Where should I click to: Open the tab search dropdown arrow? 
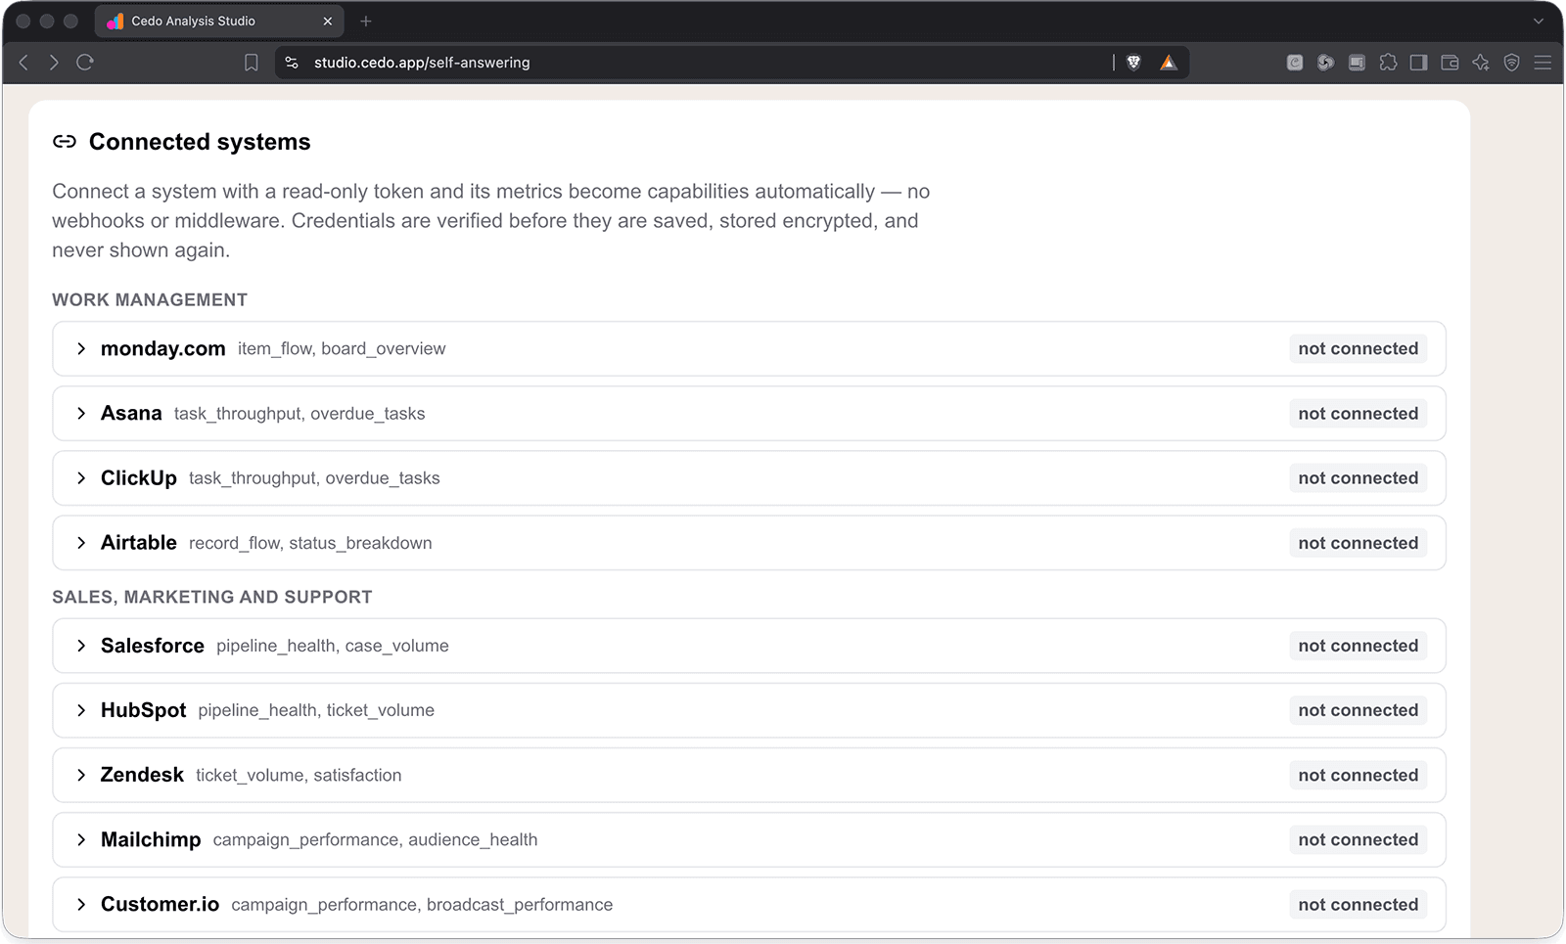point(1539,21)
